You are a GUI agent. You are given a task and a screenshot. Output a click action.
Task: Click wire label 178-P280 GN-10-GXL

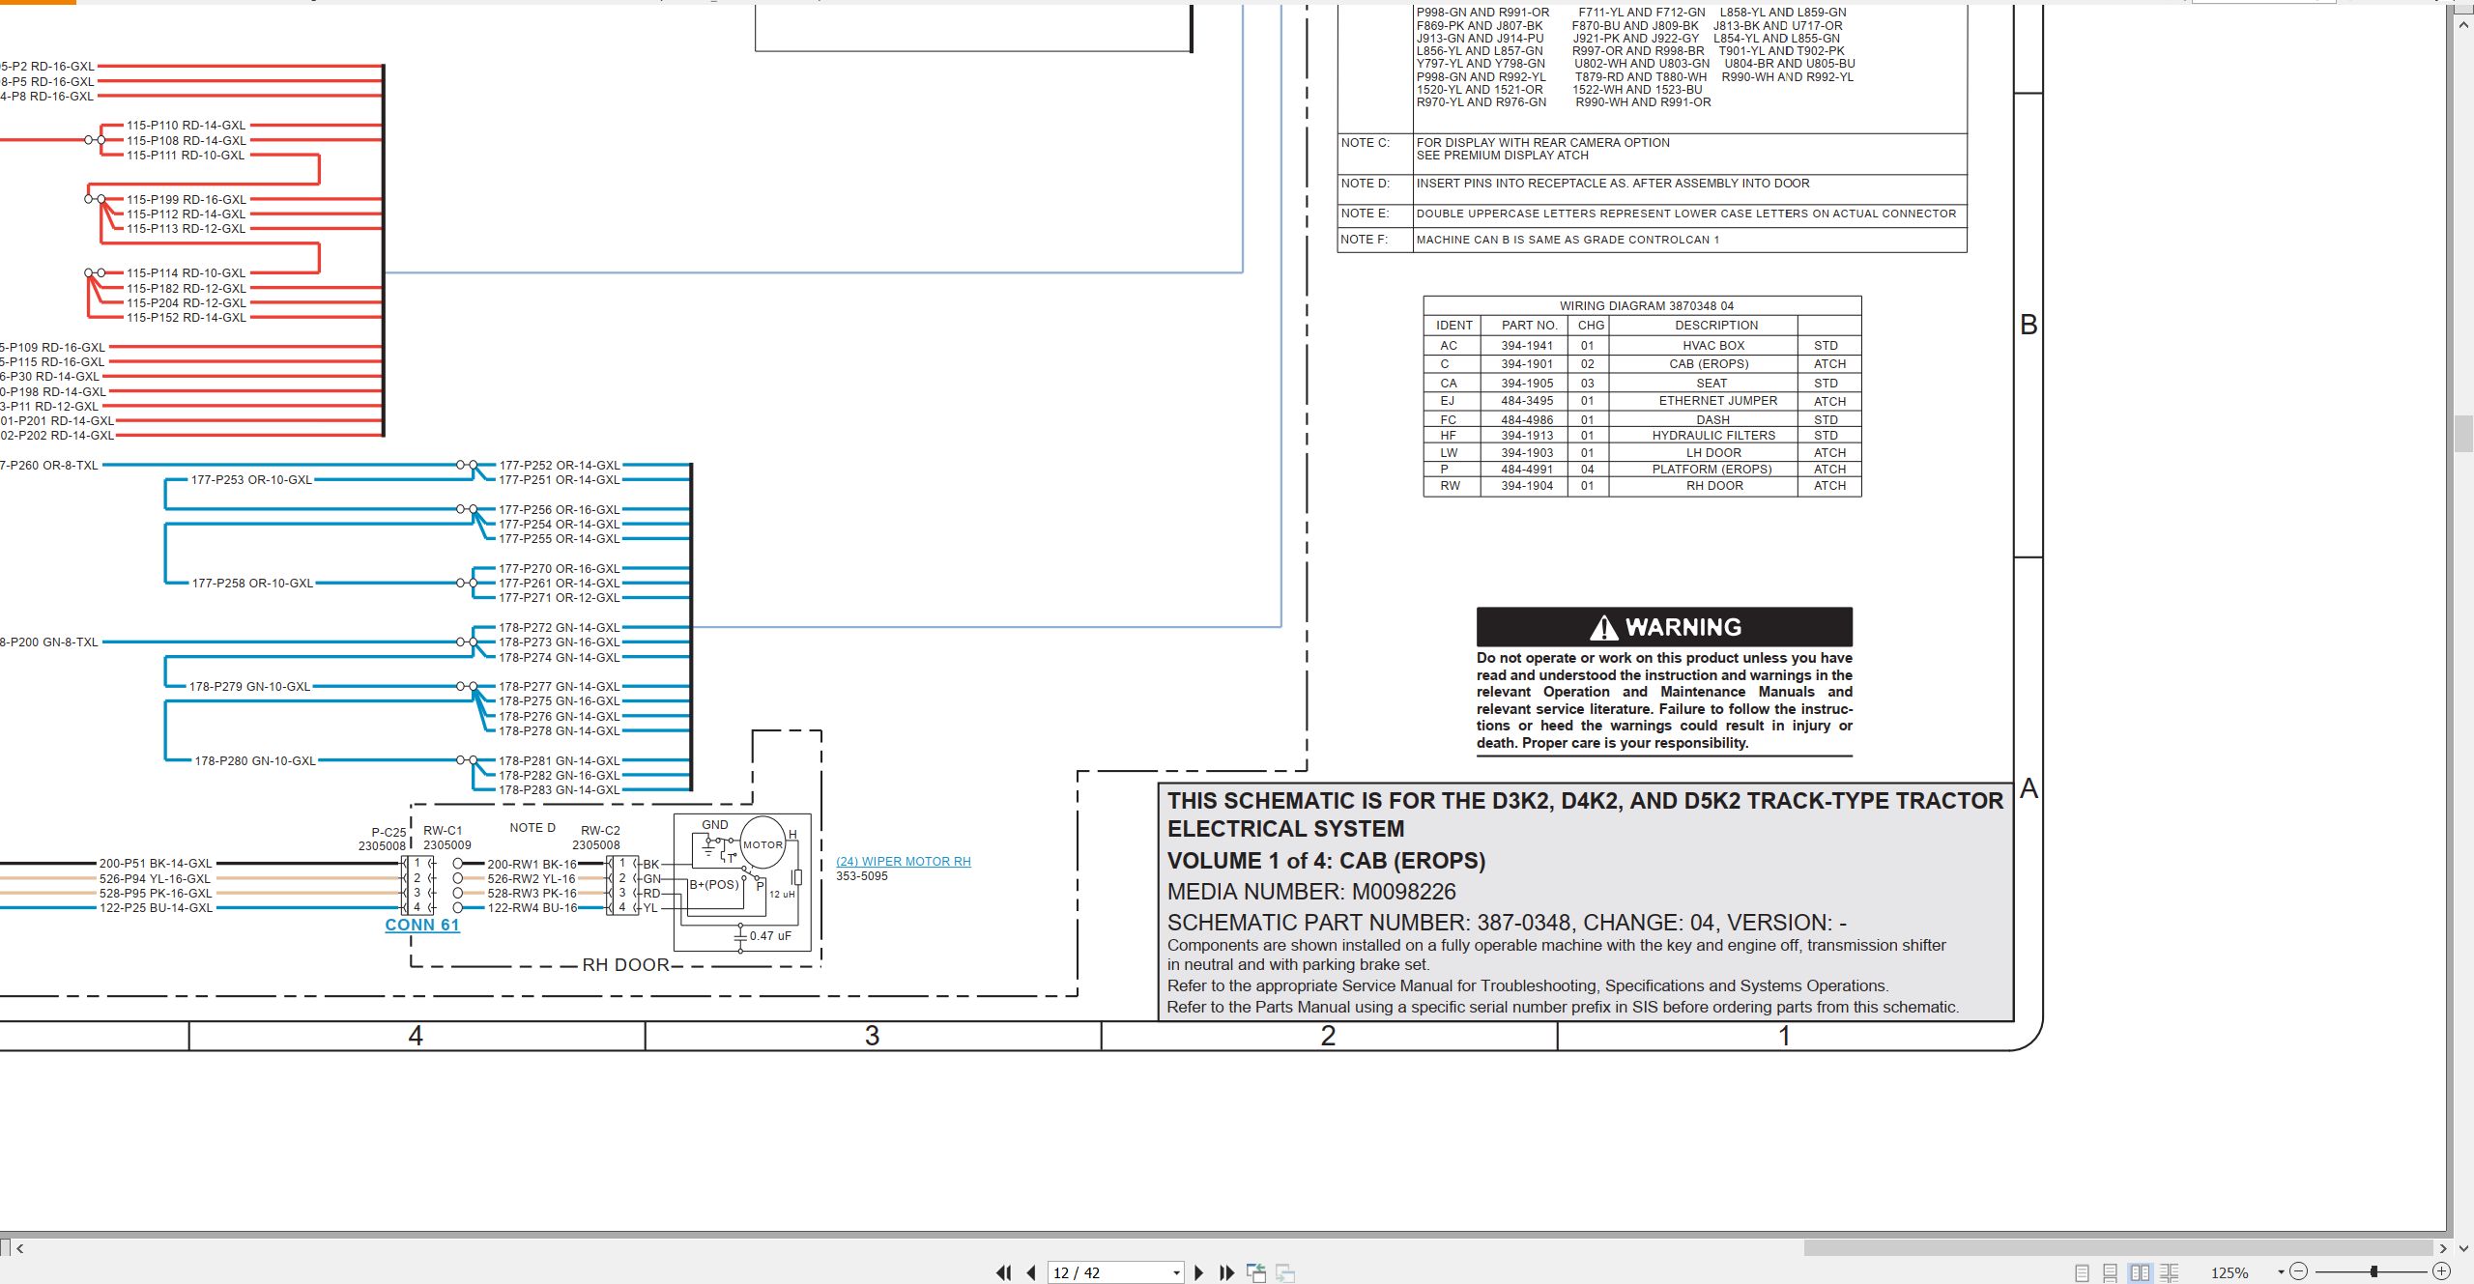tap(255, 760)
